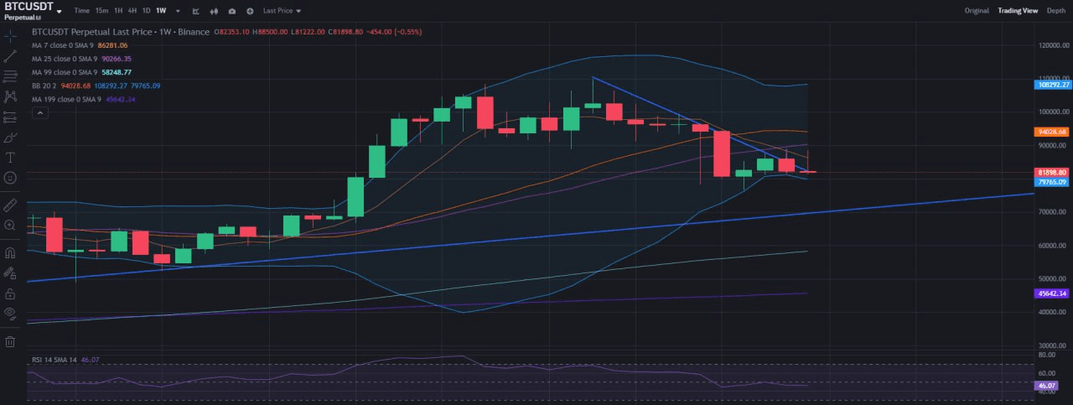
Task: Activate the zoom in tool
Action: (x=10, y=225)
